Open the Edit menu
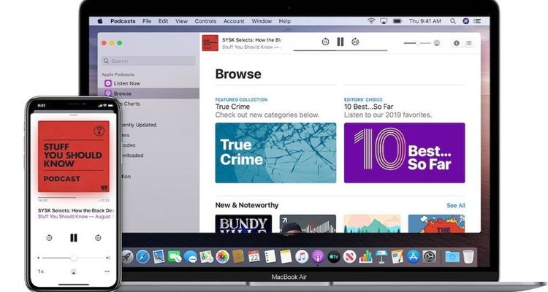548x292 pixels. coord(163,21)
